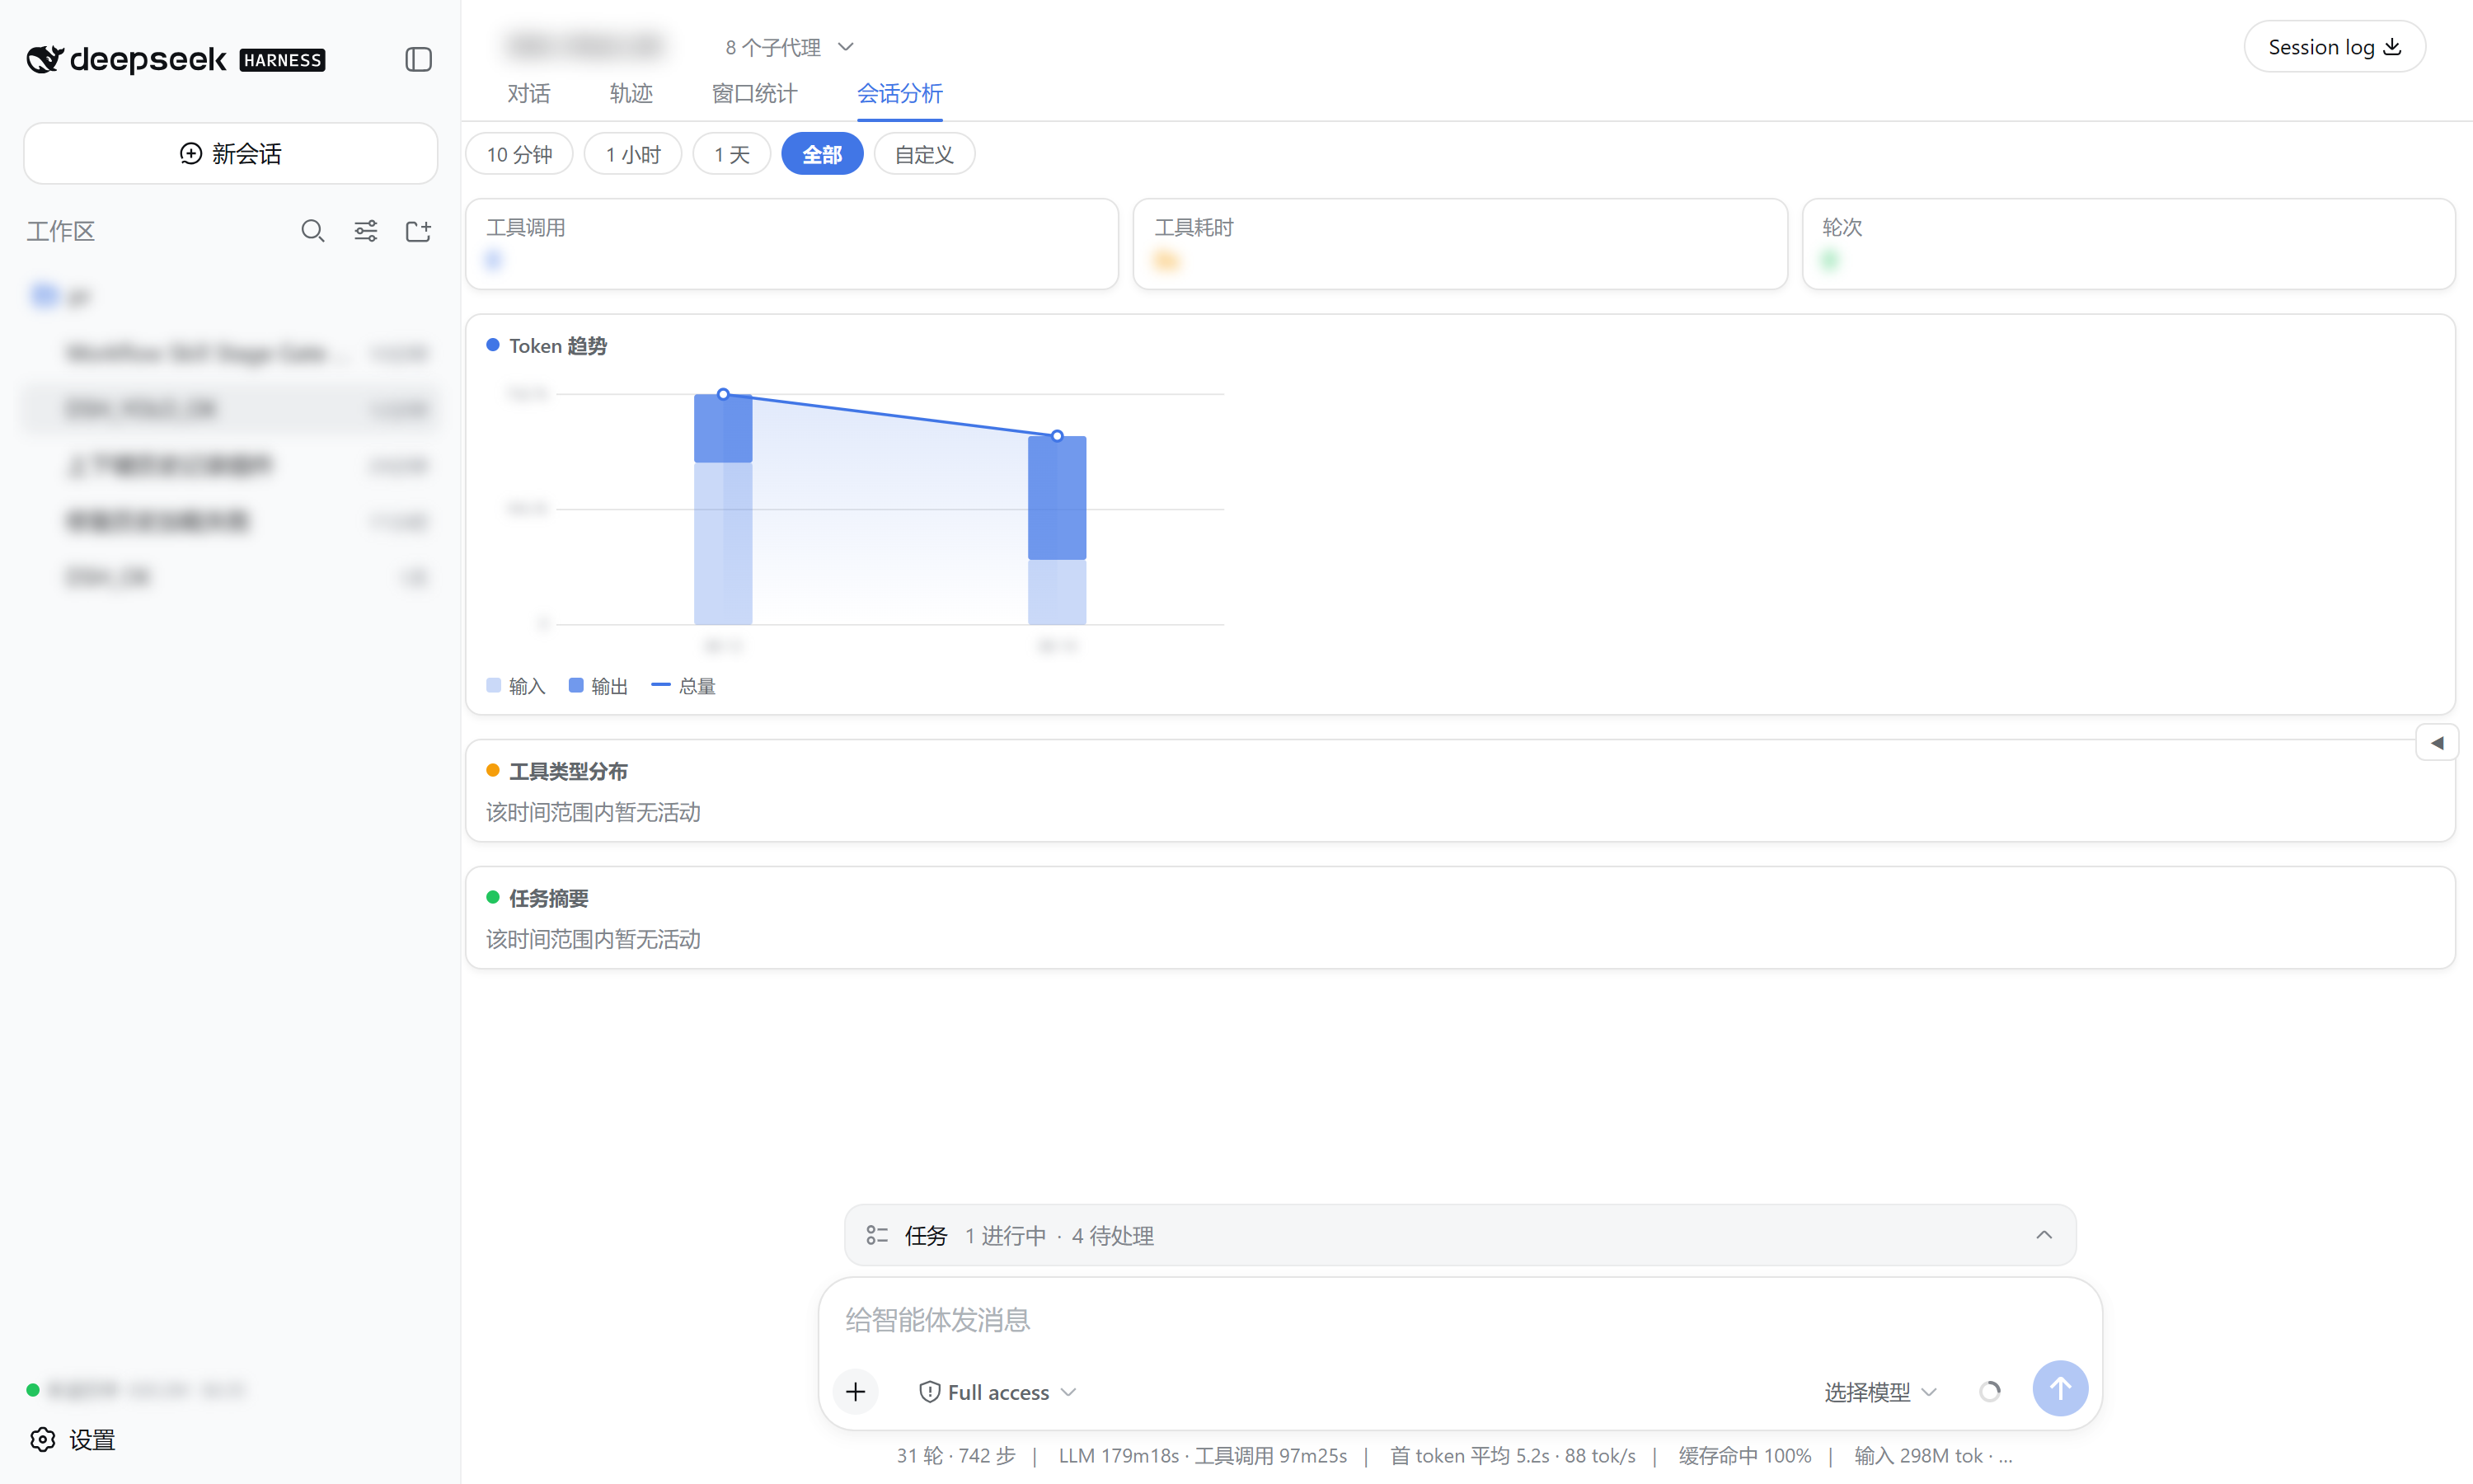Open 设置 settings

(72, 1439)
